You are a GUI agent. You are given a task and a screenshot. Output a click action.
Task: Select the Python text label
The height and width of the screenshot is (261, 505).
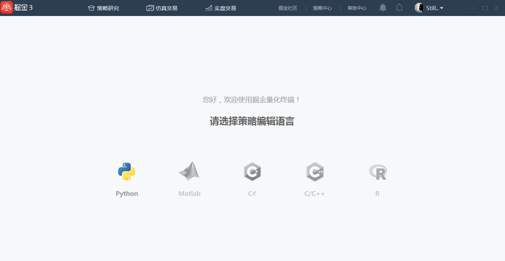coord(127,194)
